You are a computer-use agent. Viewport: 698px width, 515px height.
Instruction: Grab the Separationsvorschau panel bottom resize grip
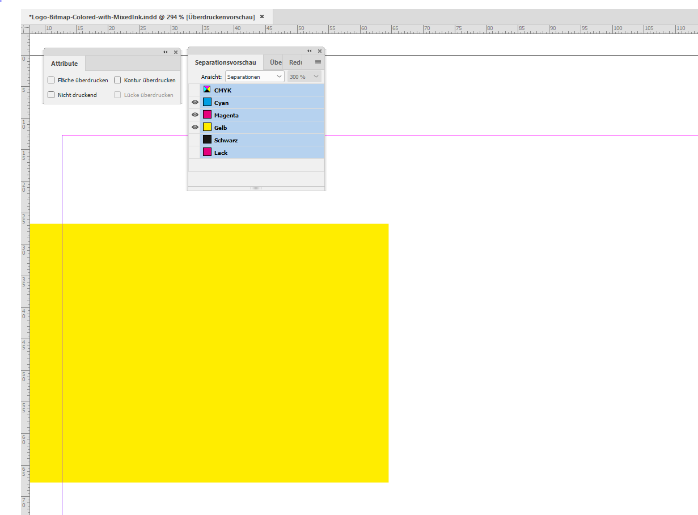(256, 188)
